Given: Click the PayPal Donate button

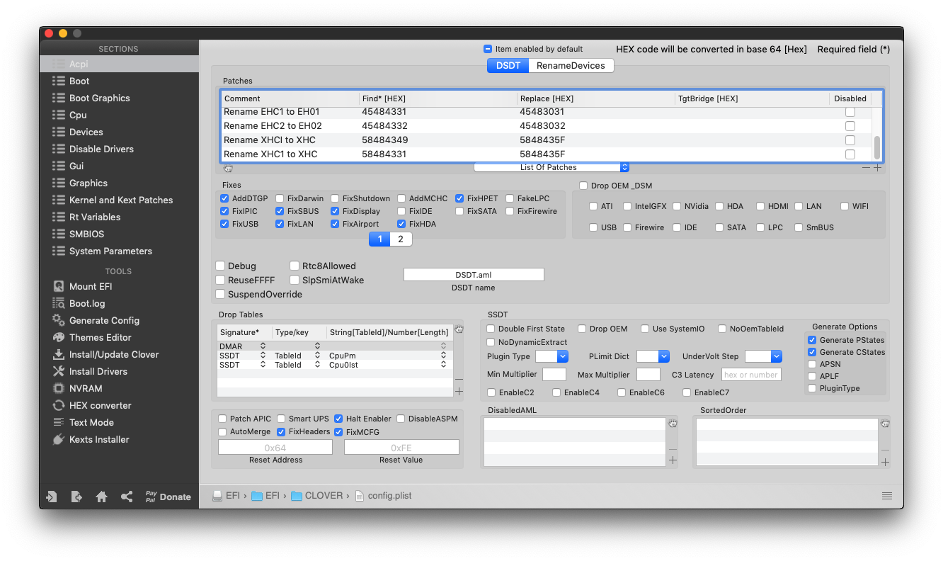Looking at the screenshot, I should click(168, 497).
